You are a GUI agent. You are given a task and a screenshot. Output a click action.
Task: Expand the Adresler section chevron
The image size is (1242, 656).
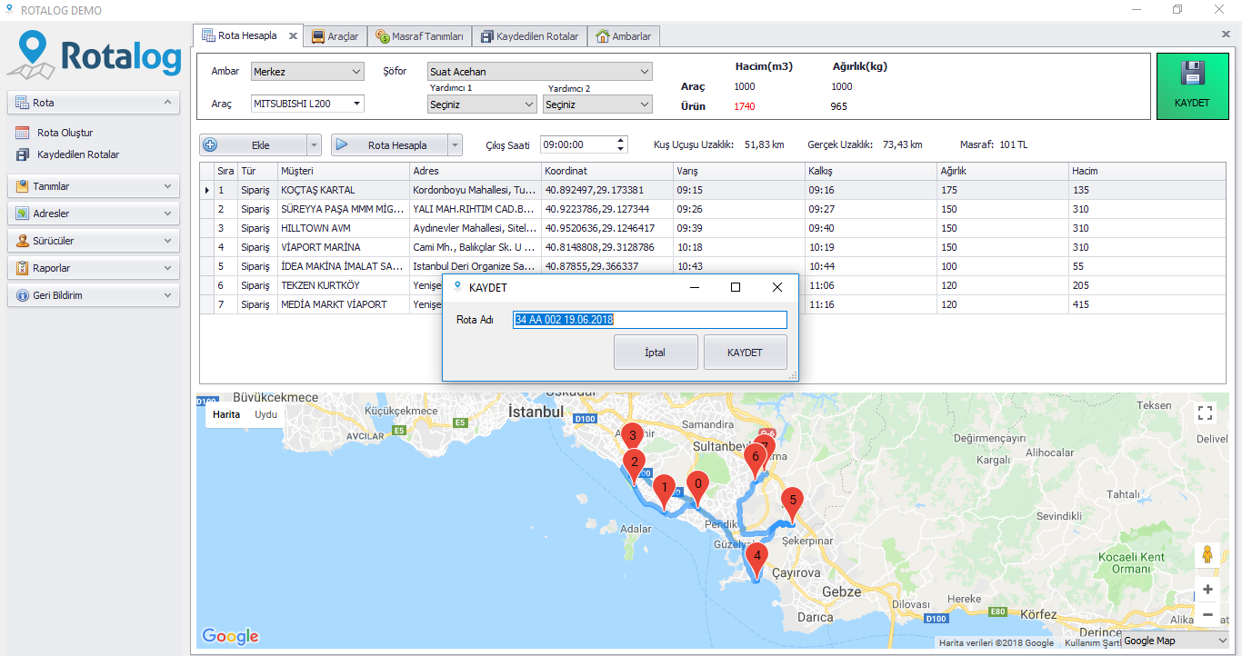[x=167, y=214]
